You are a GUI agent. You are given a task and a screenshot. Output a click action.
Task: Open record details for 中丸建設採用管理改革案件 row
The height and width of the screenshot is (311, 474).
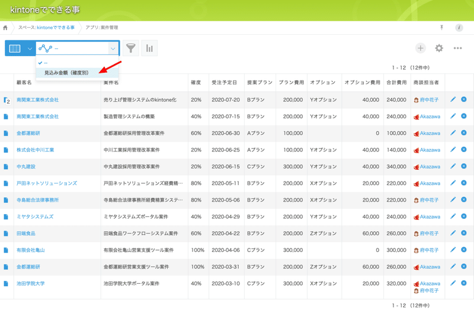[x=6, y=167]
